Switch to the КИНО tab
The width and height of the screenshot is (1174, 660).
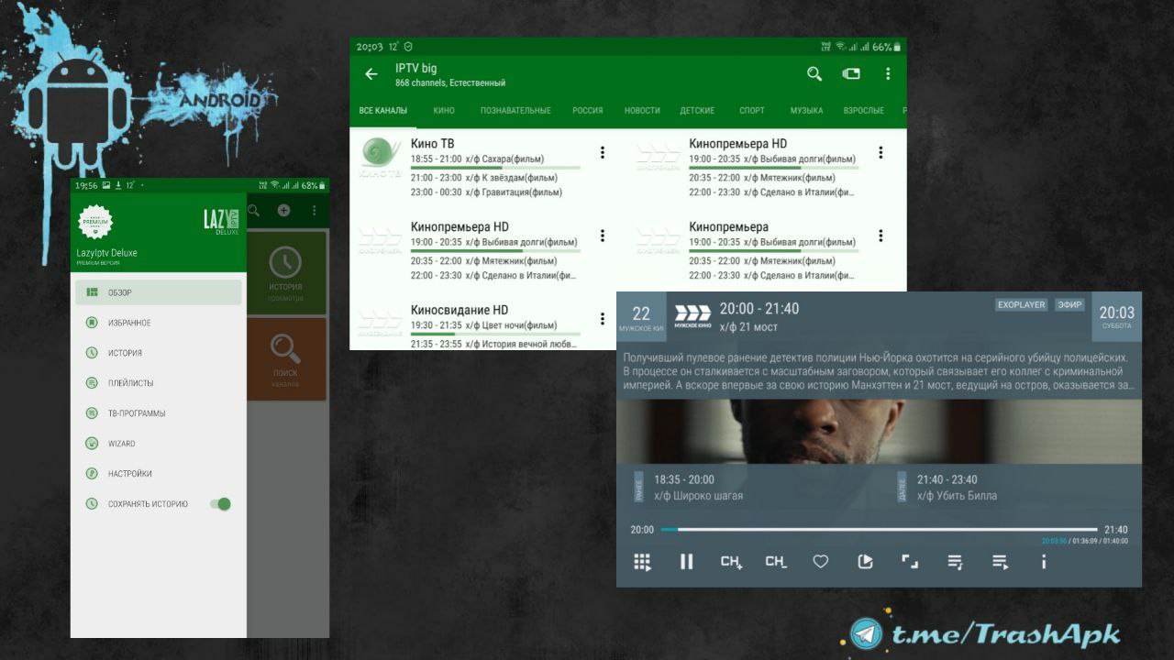[444, 111]
